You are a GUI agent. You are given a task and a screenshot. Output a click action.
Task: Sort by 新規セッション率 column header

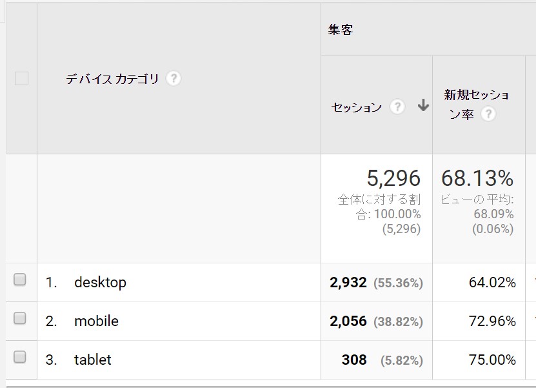[476, 105]
